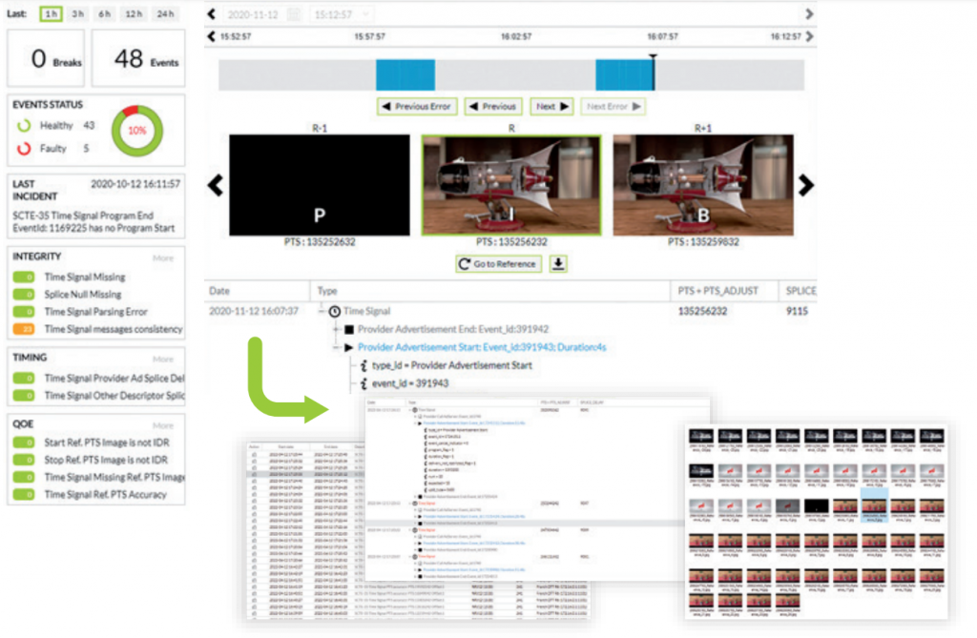Click the Previous Error button
Image resolution: width=977 pixels, height=638 pixels.
tap(416, 106)
